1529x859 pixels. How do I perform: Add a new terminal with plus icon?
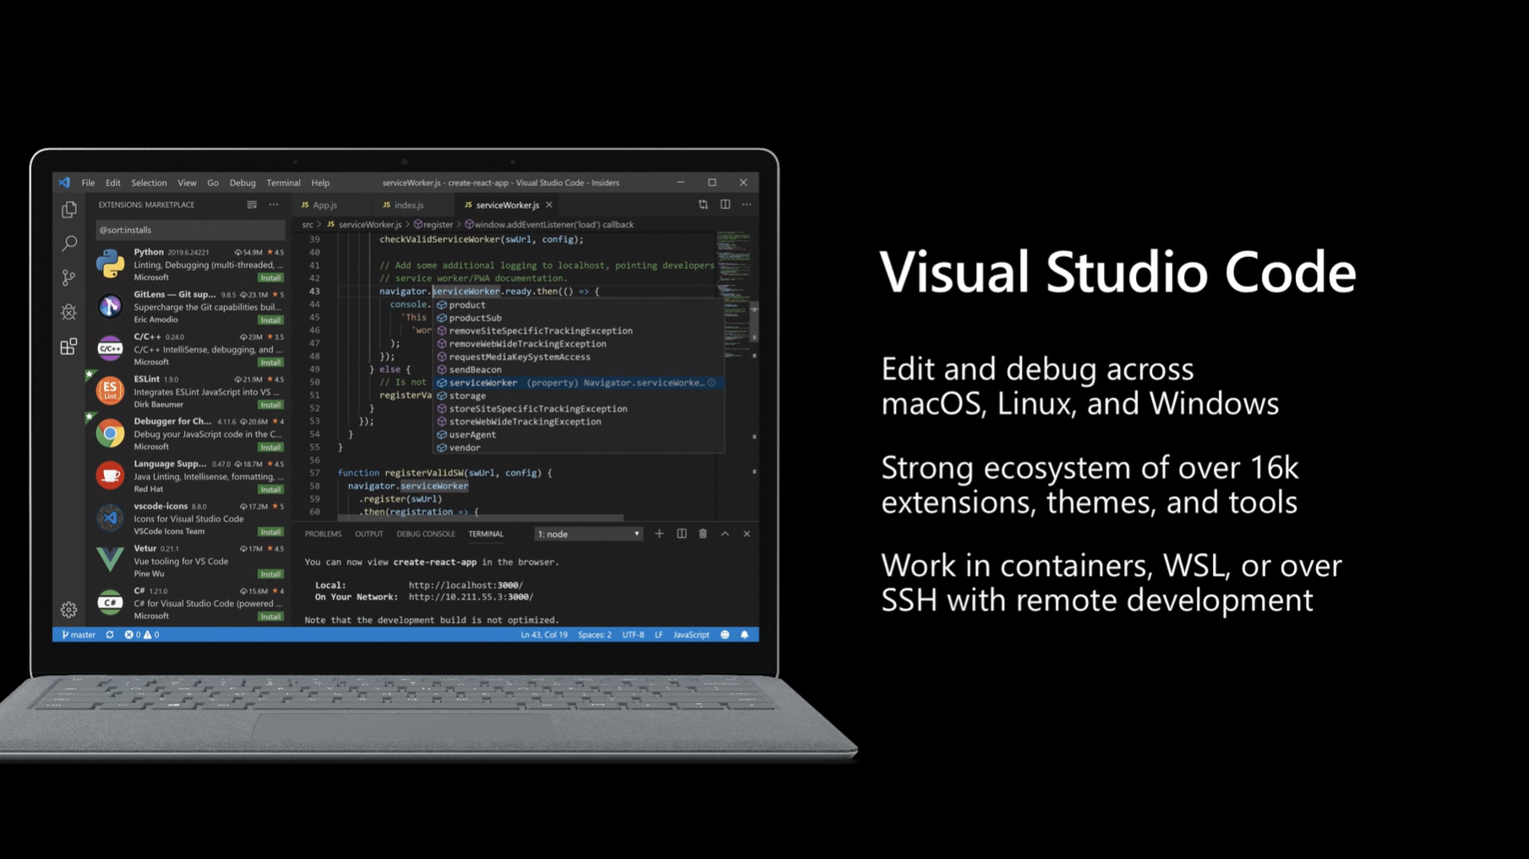click(659, 533)
